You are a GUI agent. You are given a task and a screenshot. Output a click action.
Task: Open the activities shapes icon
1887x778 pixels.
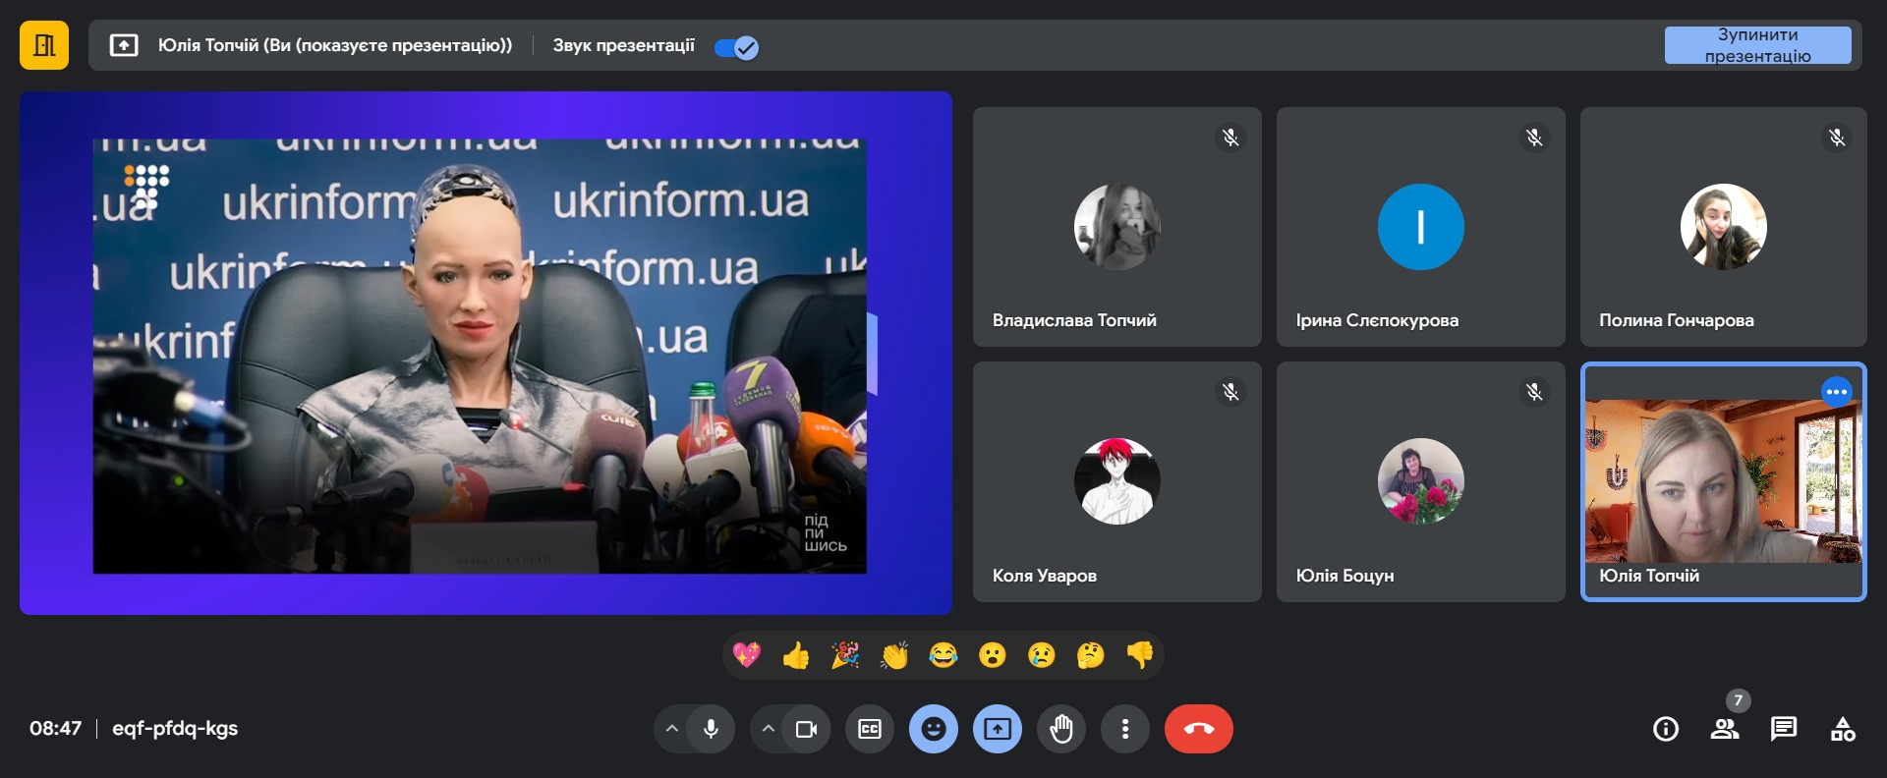(x=1843, y=729)
